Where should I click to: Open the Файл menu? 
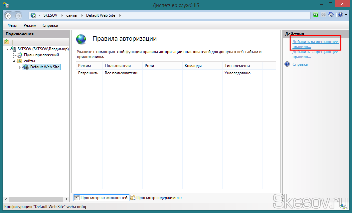pos(12,25)
